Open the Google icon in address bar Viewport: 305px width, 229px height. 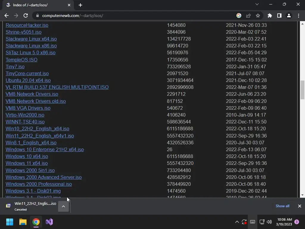(239, 16)
